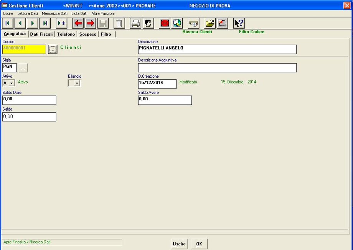
Task: Click the red envelope icon
Action: tap(165, 23)
